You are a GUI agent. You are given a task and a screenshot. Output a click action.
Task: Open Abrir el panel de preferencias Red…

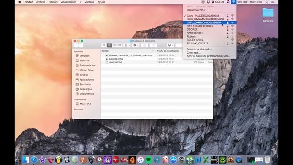[210, 56]
